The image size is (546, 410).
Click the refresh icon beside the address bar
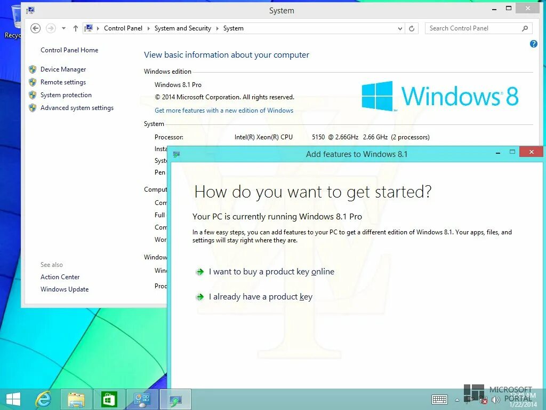[411, 28]
